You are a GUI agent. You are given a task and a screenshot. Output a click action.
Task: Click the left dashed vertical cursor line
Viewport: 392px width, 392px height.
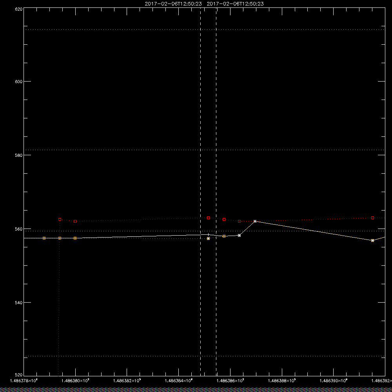tap(200, 191)
